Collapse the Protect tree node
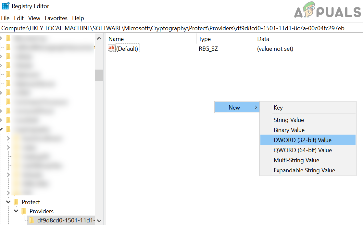Screen dimensions: 363x225 tap(8, 202)
